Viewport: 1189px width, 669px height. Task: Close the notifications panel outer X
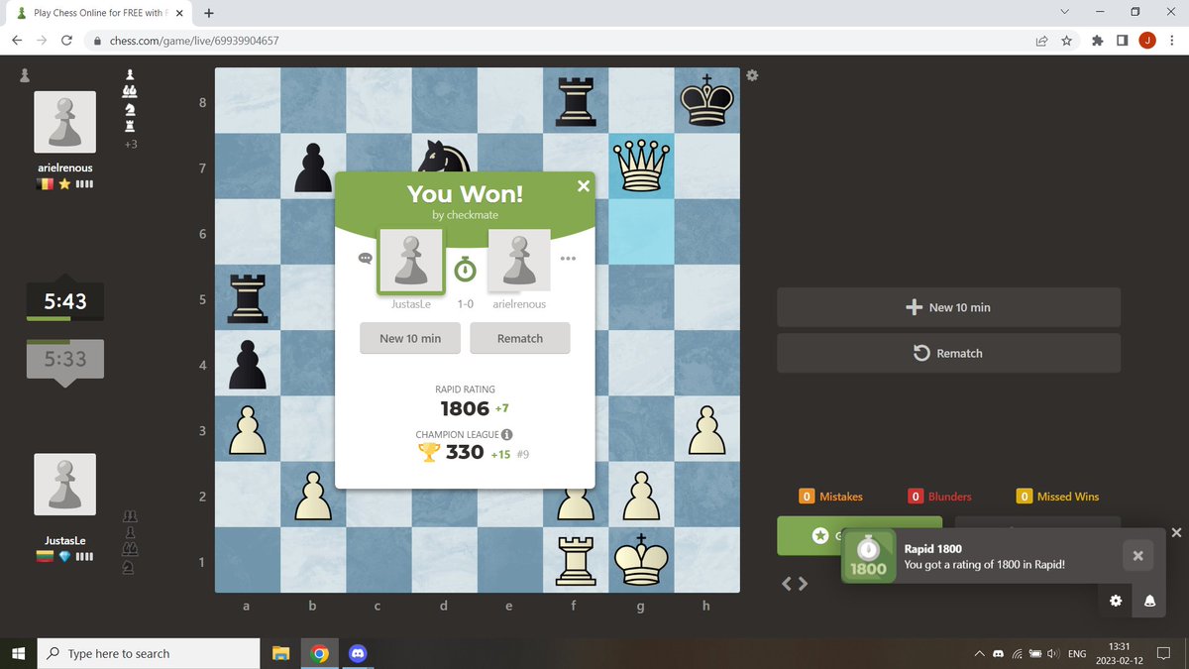click(1176, 532)
